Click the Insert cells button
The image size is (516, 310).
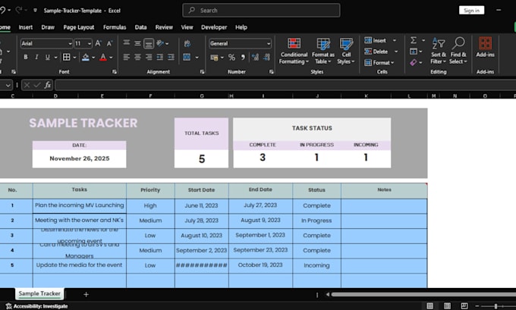tap(375, 40)
